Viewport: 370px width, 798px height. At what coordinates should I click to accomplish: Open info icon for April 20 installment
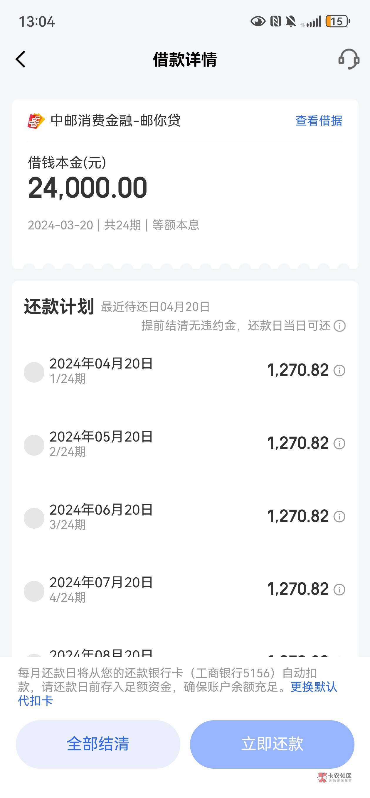click(339, 371)
